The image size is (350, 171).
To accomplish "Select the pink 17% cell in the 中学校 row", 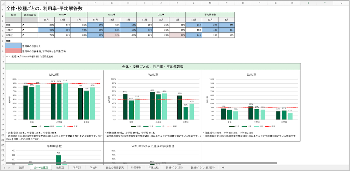I will 177,35.
